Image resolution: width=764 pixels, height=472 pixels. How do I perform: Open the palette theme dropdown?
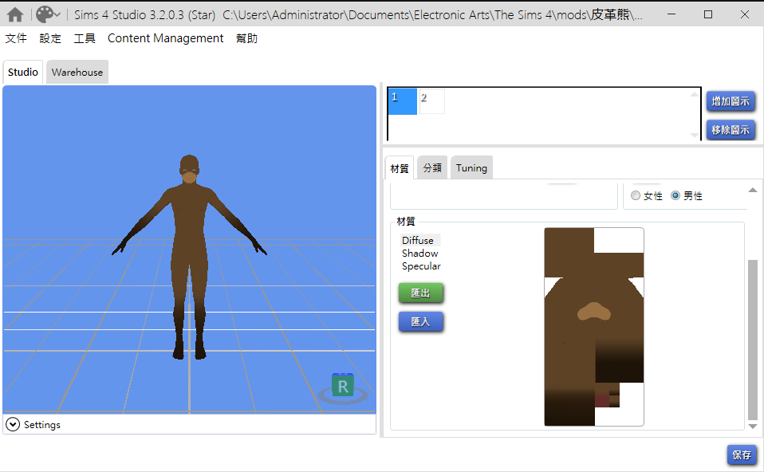pos(48,14)
